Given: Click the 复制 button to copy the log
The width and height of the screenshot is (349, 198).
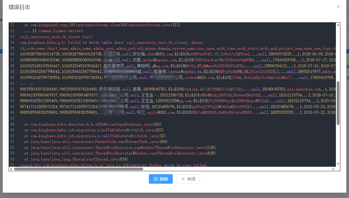Looking at the screenshot, I should [160, 179].
